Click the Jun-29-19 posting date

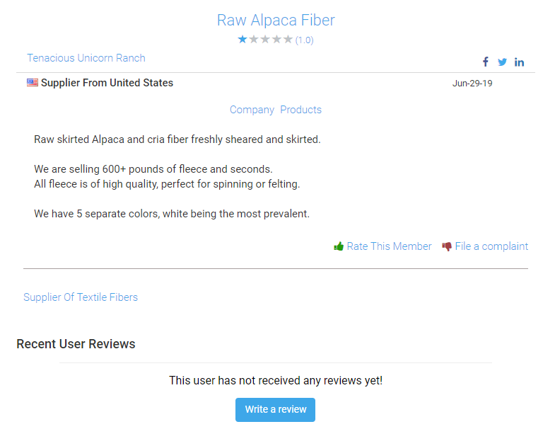pyautogui.click(x=472, y=84)
